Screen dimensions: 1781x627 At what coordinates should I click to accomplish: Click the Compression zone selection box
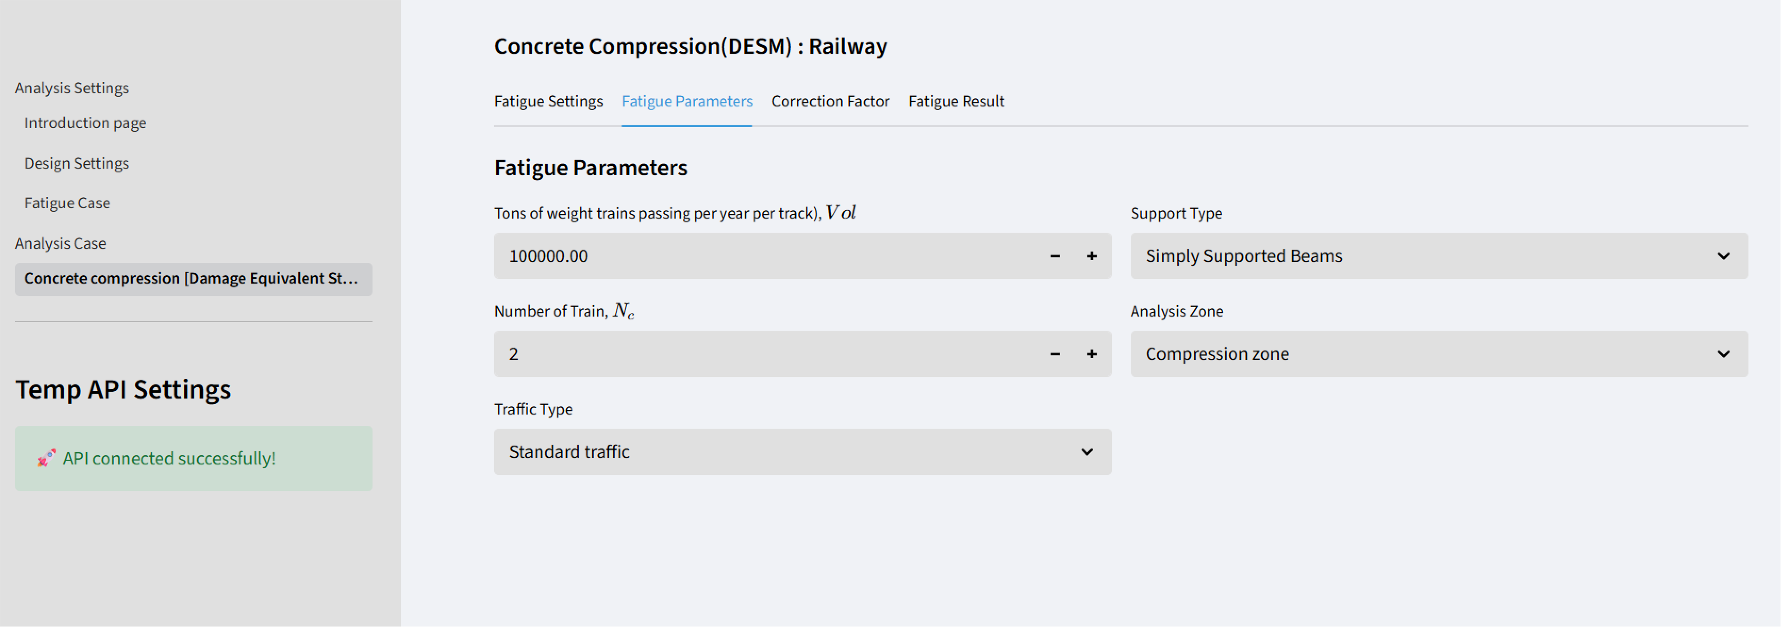(1417, 354)
